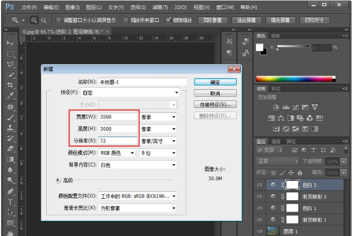This screenshot has width=352, height=236.
Task: Select the Horizontal Type tool
Action: tap(10, 202)
